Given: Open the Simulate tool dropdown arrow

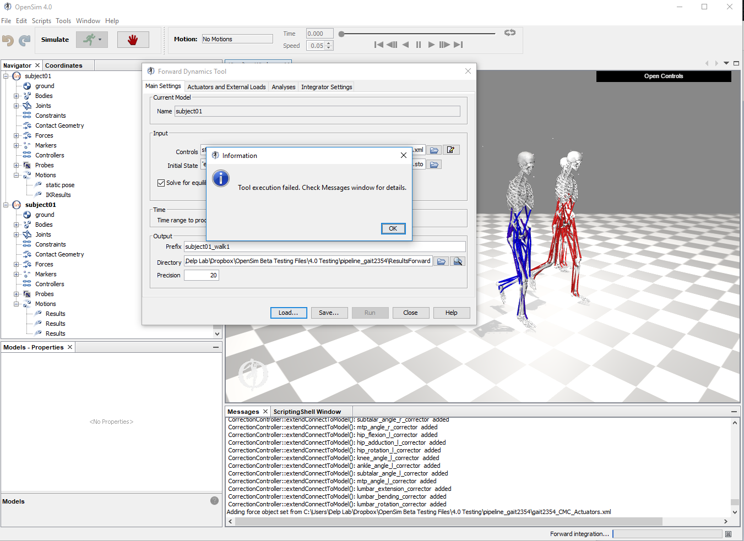Looking at the screenshot, I should coord(99,39).
